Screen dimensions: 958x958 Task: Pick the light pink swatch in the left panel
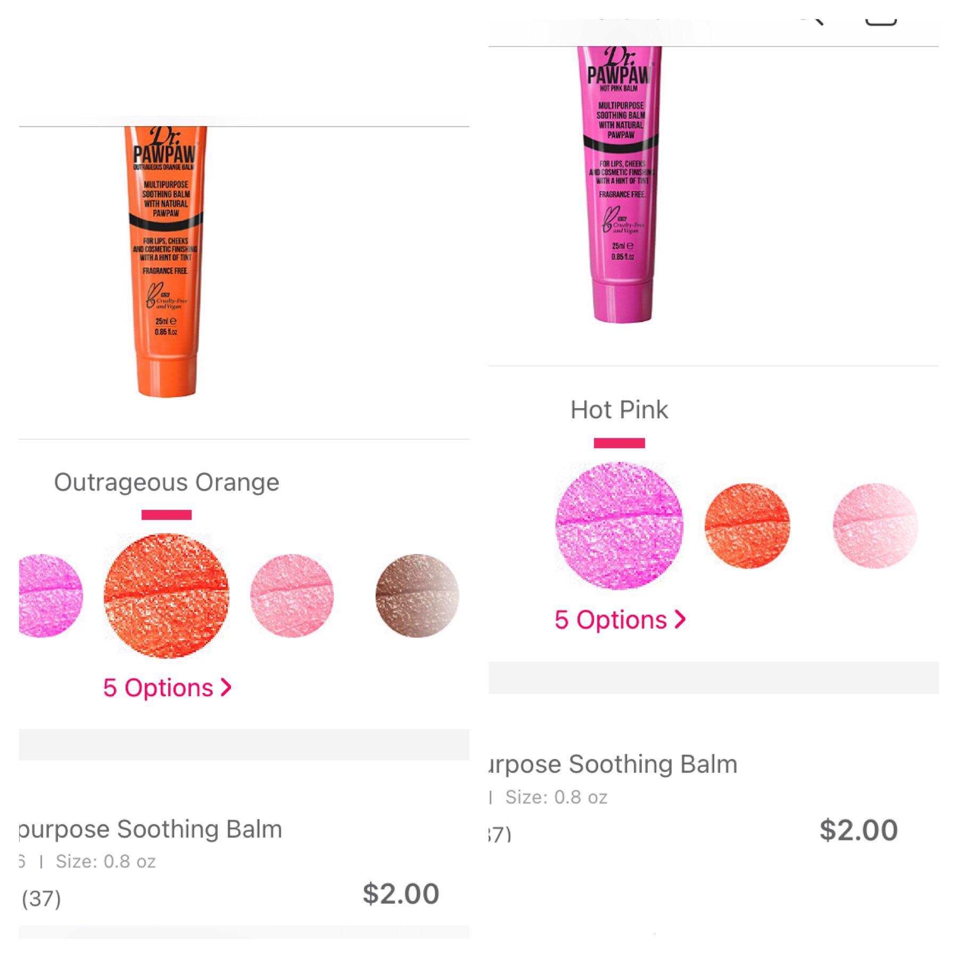[292, 596]
